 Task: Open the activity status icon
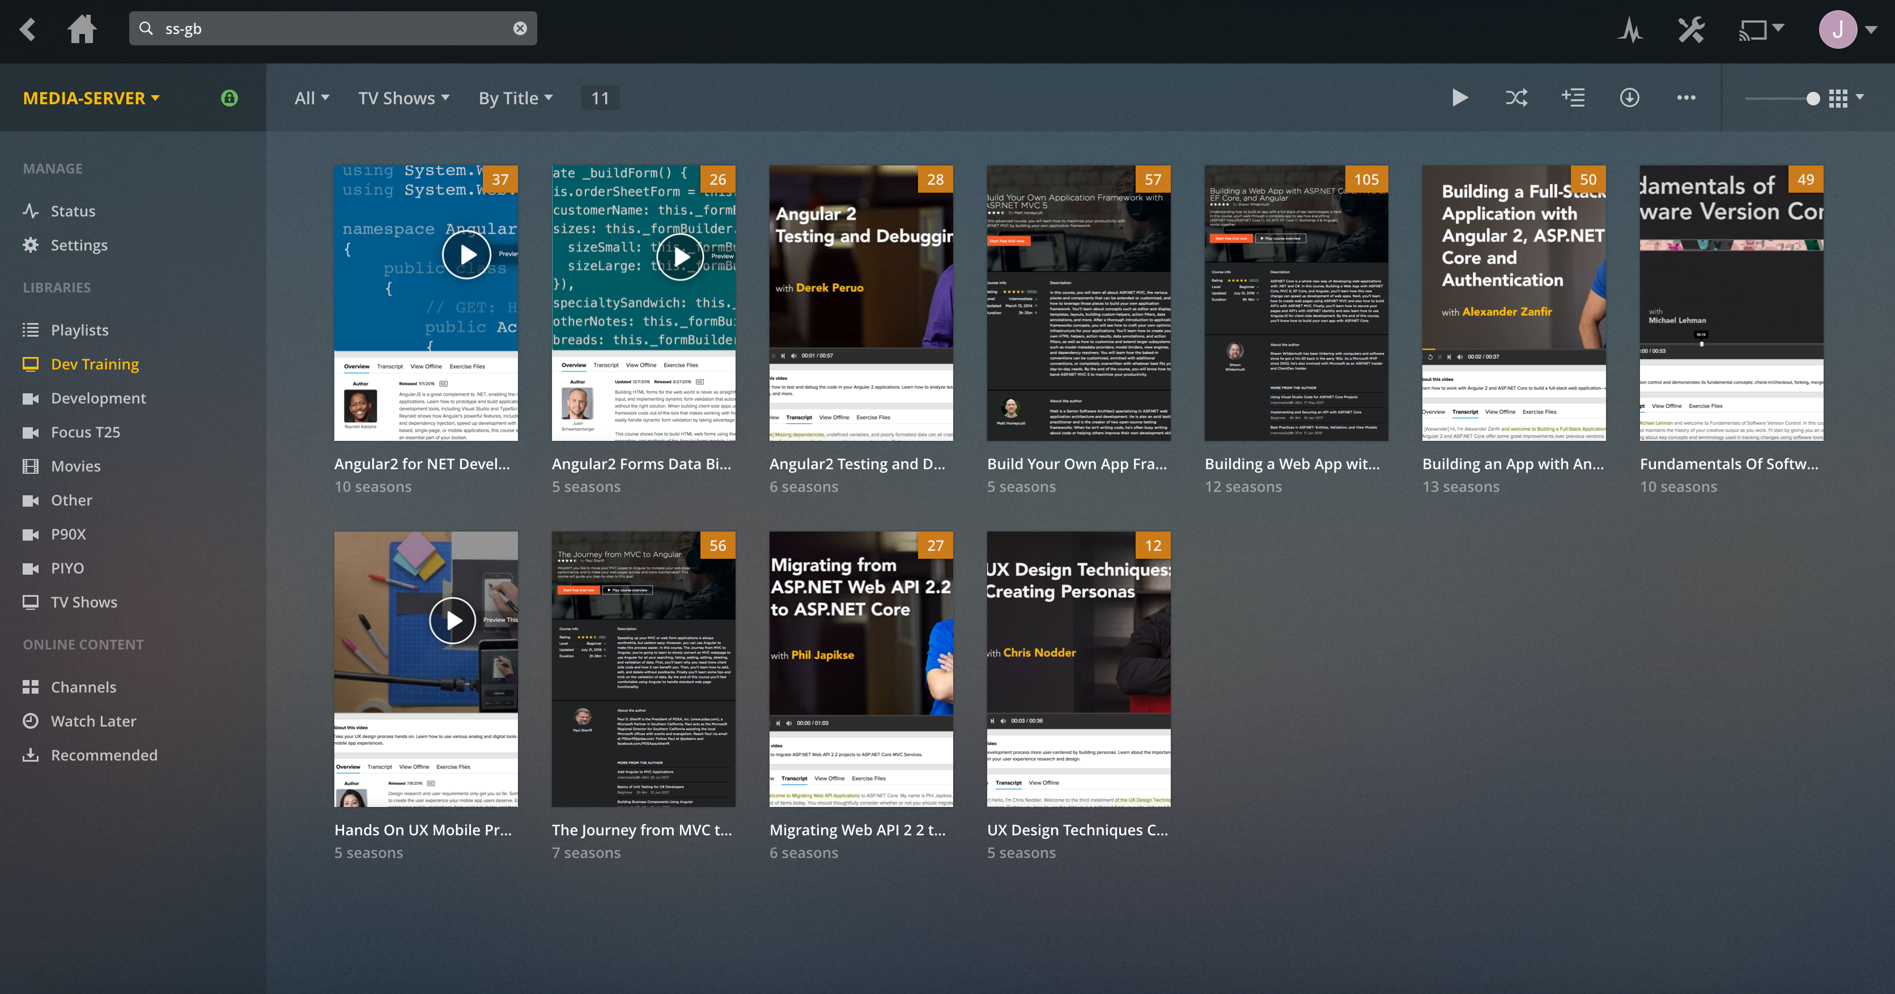coord(1630,30)
